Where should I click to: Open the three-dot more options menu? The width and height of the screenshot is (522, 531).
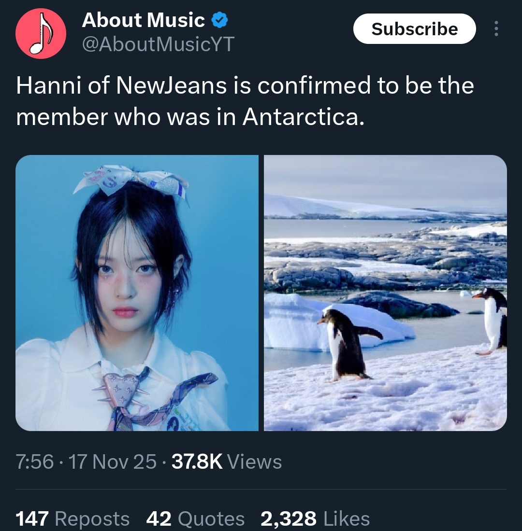pos(496,29)
